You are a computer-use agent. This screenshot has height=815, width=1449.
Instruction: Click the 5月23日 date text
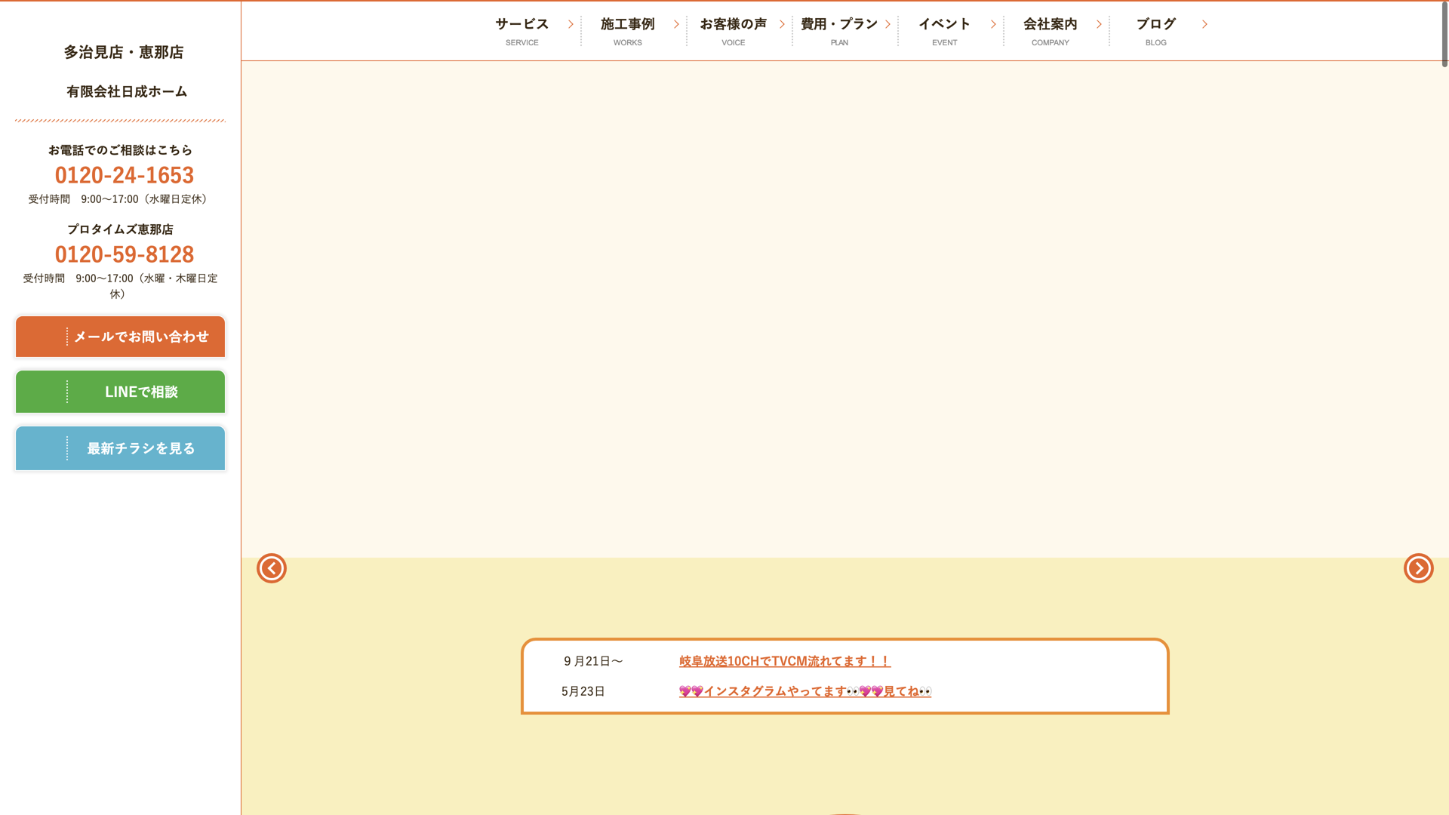[583, 691]
